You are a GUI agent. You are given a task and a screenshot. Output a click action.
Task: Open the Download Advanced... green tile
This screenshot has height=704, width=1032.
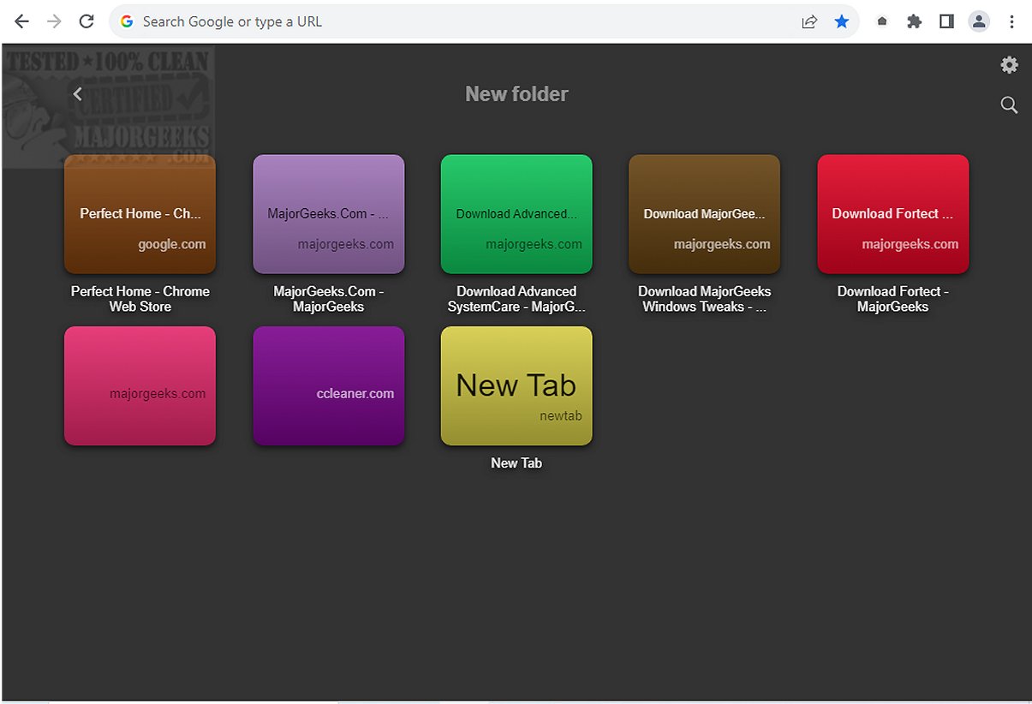[516, 214]
